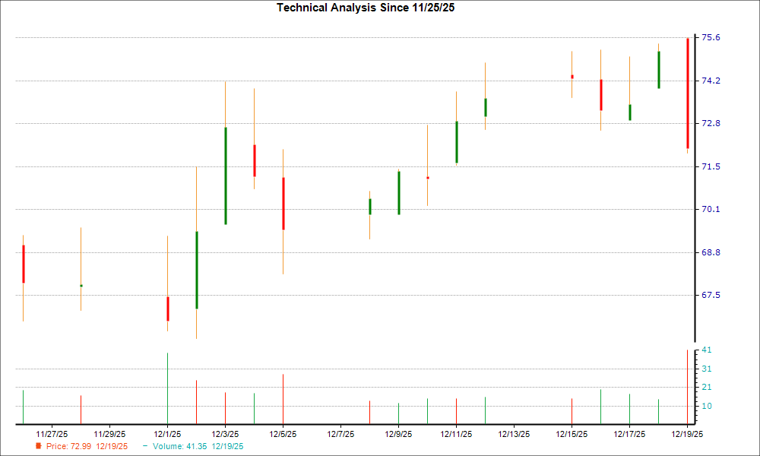The image size is (760, 456).
Task: Click the red Price legend marker icon
Action: tap(40, 446)
